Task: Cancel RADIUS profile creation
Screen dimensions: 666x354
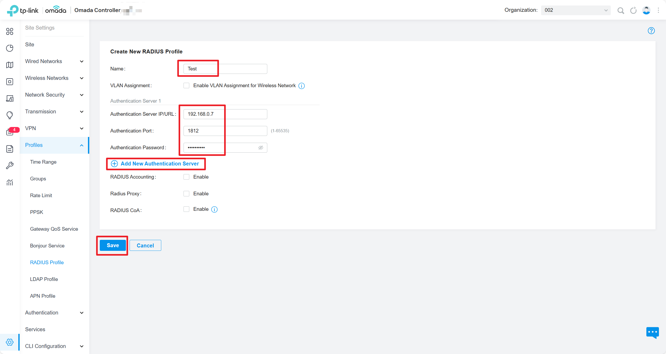Action: point(145,245)
